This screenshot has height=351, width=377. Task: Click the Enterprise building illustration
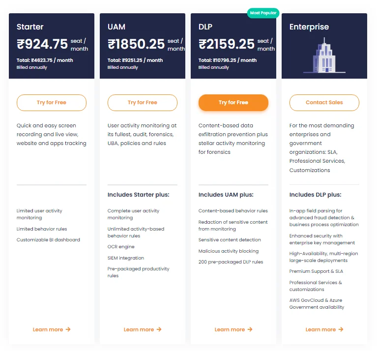(x=324, y=55)
